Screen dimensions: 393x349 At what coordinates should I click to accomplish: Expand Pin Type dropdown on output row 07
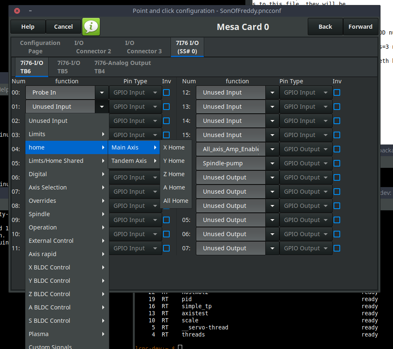point(306,248)
